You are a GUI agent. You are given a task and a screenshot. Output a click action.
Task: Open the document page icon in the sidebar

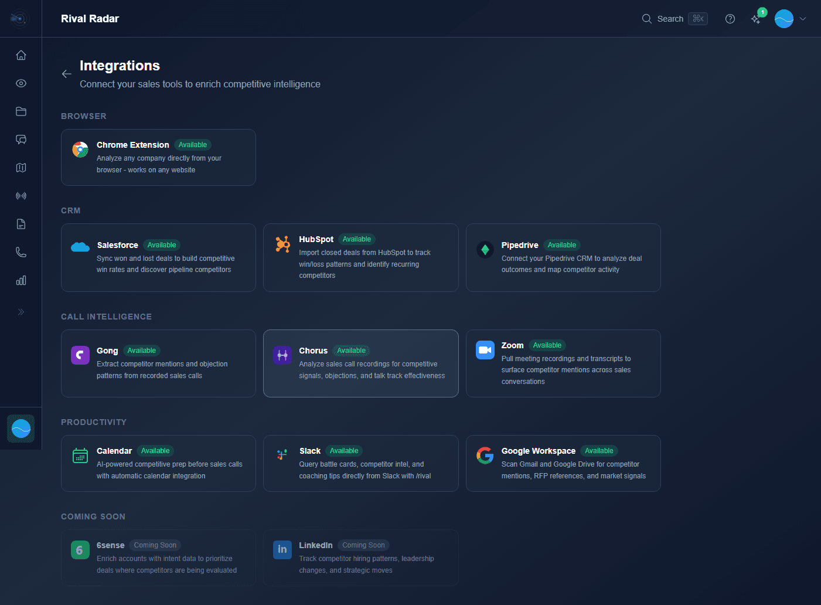click(21, 223)
